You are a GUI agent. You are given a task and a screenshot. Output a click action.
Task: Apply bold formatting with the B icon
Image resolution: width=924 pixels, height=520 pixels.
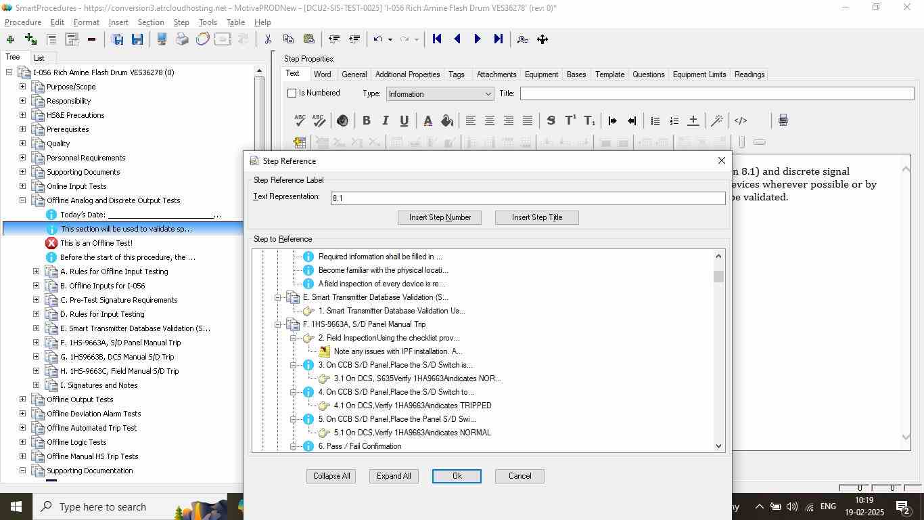(x=366, y=121)
